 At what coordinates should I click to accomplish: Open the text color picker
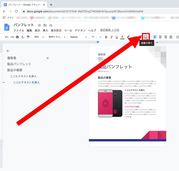[x=122, y=37]
